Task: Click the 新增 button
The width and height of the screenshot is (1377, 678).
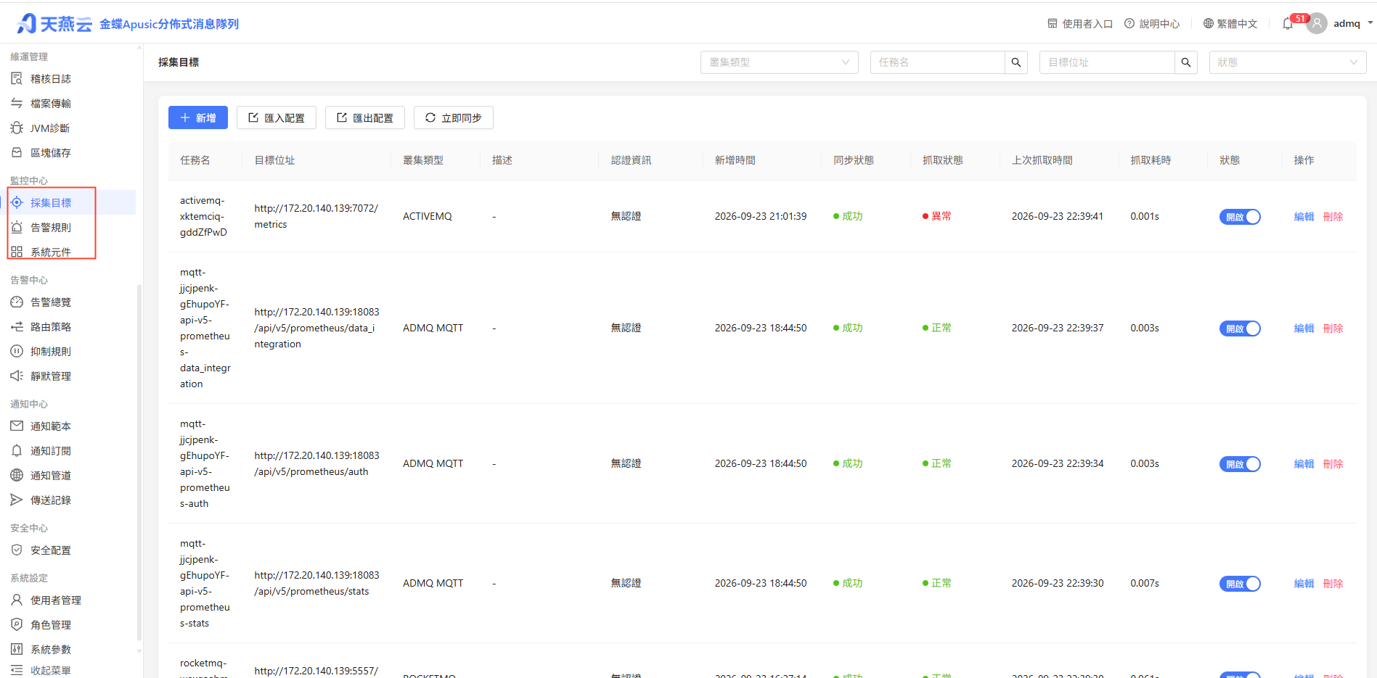Action: click(198, 117)
